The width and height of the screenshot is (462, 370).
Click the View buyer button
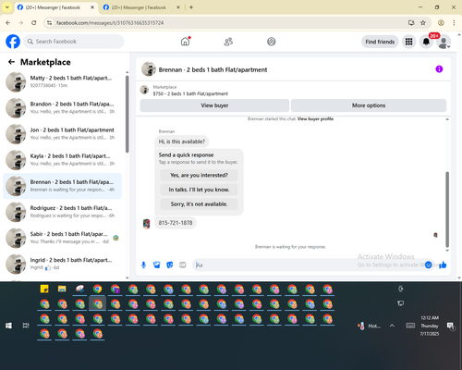click(214, 105)
